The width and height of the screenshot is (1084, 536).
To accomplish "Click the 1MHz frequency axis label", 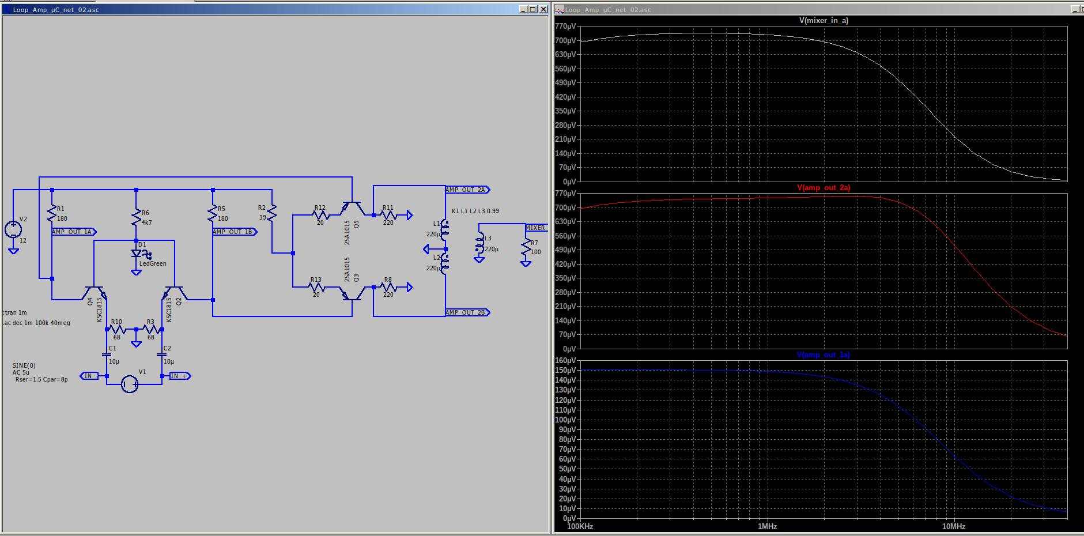I will click(768, 526).
